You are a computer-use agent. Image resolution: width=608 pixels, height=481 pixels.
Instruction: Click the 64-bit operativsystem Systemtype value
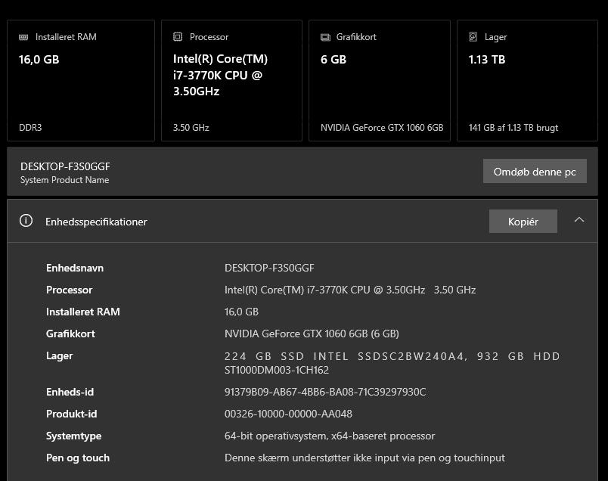(330, 436)
